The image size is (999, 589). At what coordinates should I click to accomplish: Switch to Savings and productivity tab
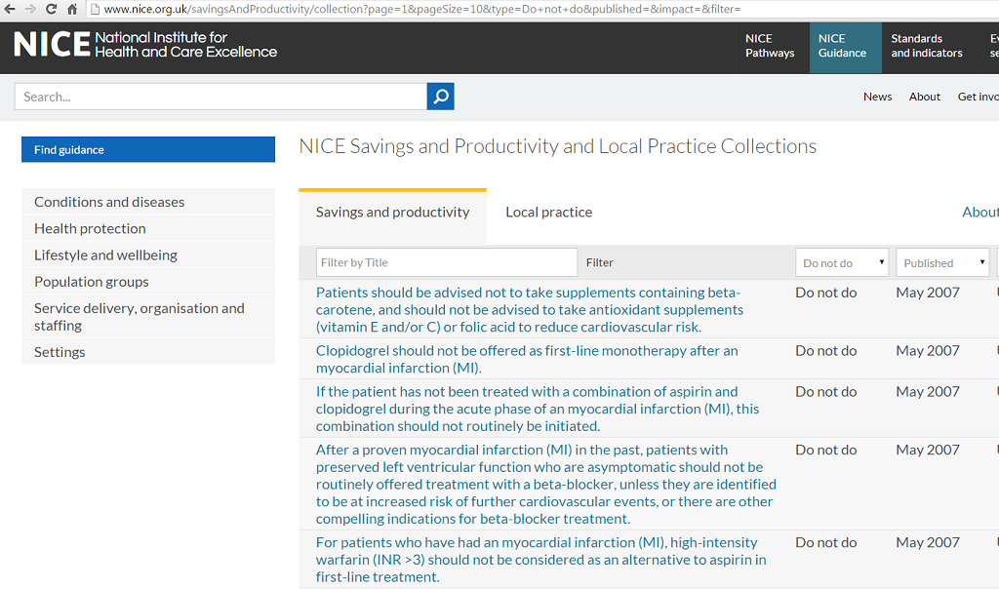point(392,216)
